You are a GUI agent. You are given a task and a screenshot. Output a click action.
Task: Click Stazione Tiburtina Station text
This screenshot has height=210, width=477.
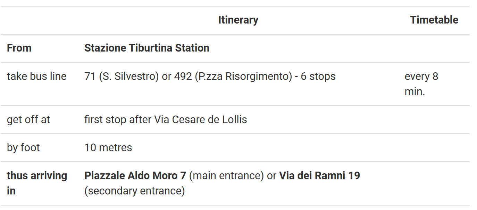click(147, 48)
